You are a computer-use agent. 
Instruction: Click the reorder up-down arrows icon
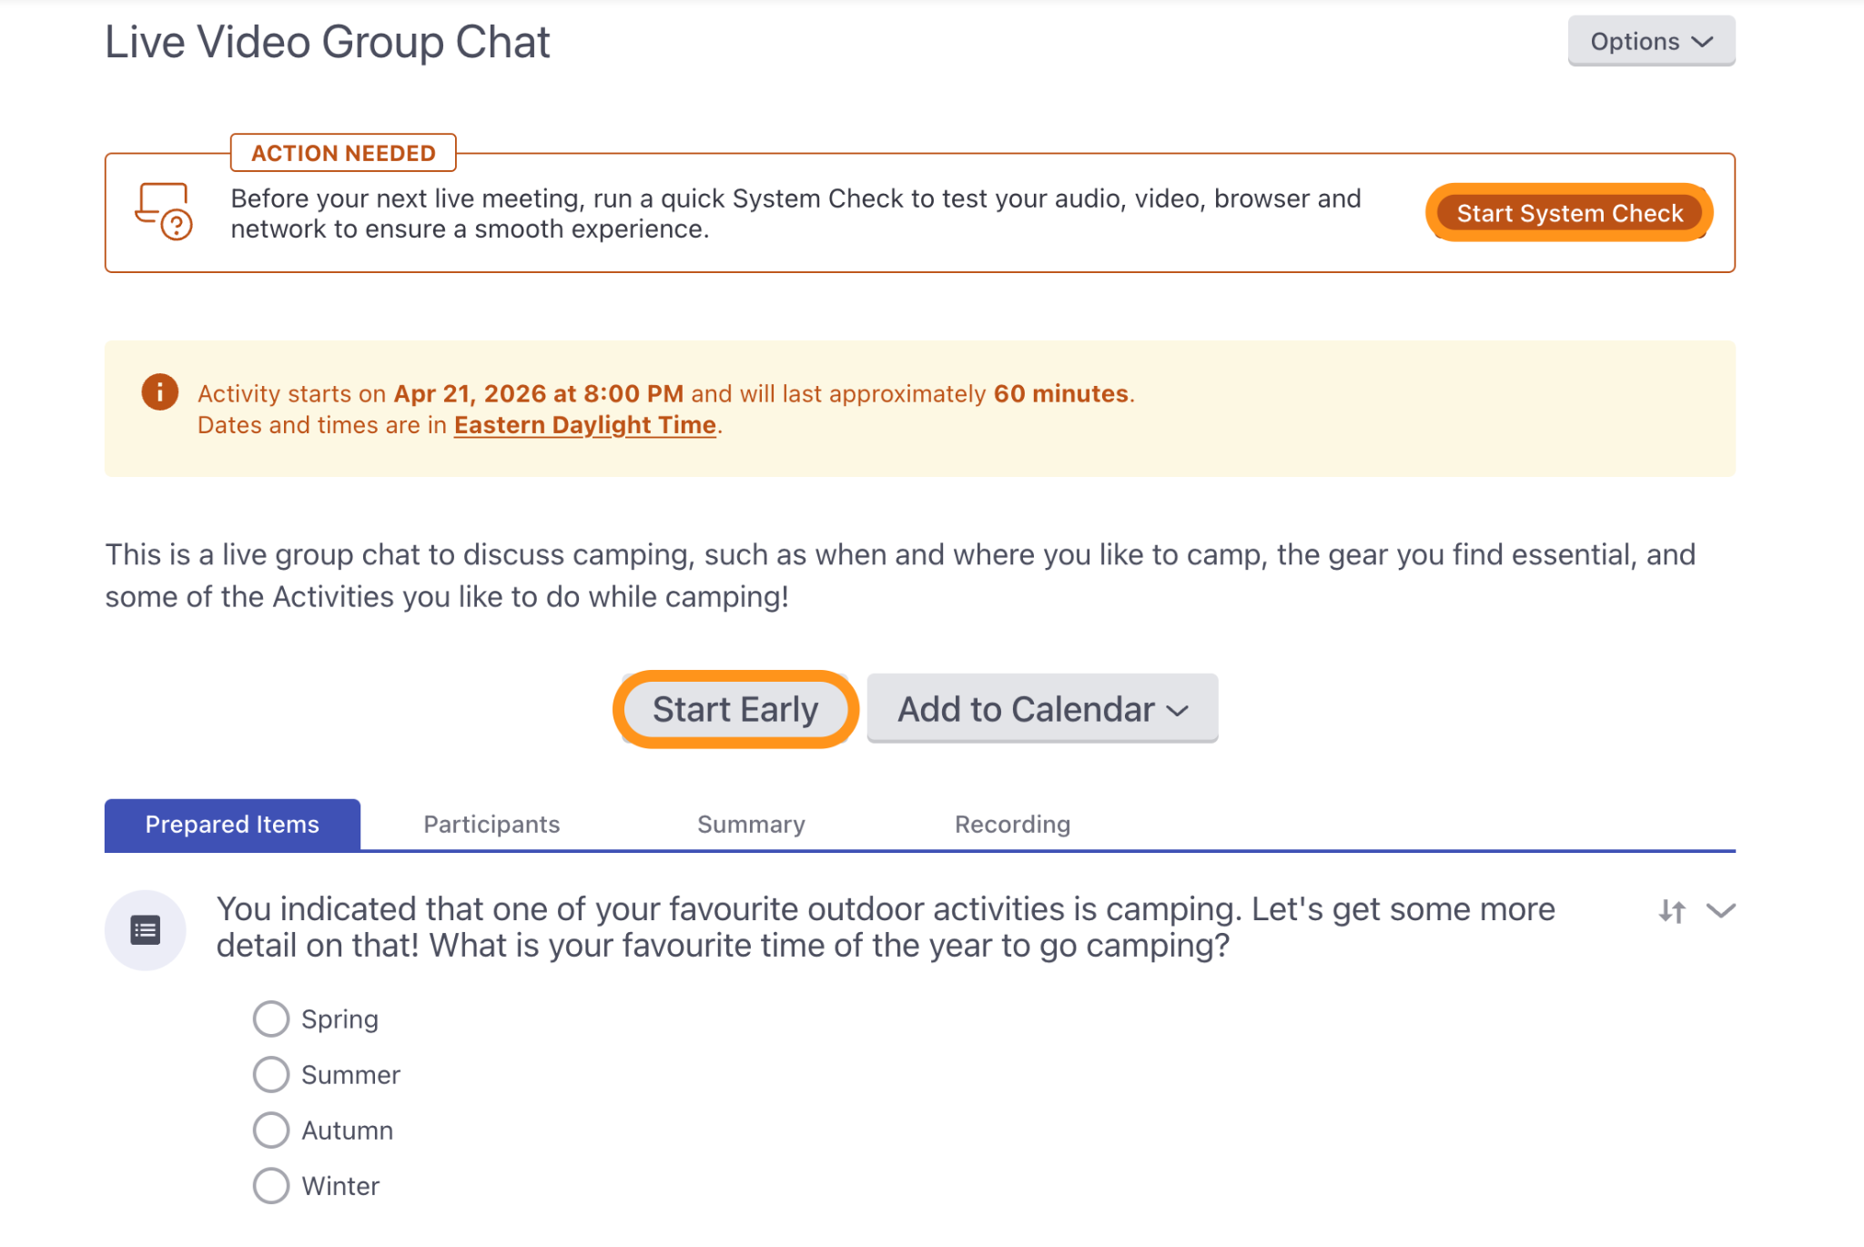1672,911
